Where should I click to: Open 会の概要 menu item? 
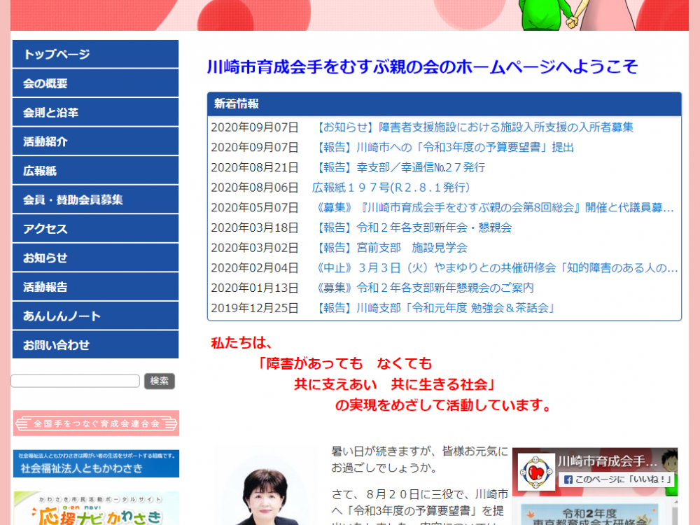pos(95,83)
